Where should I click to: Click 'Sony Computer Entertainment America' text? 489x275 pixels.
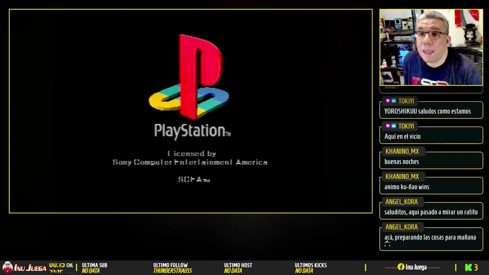click(190, 162)
